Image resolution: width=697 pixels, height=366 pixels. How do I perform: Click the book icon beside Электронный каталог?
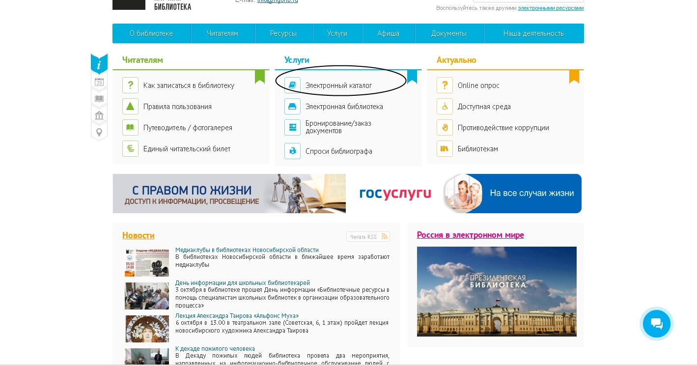pyautogui.click(x=292, y=85)
